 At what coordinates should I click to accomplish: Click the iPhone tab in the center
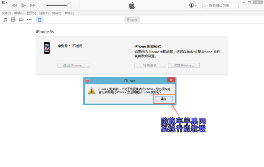132,20
